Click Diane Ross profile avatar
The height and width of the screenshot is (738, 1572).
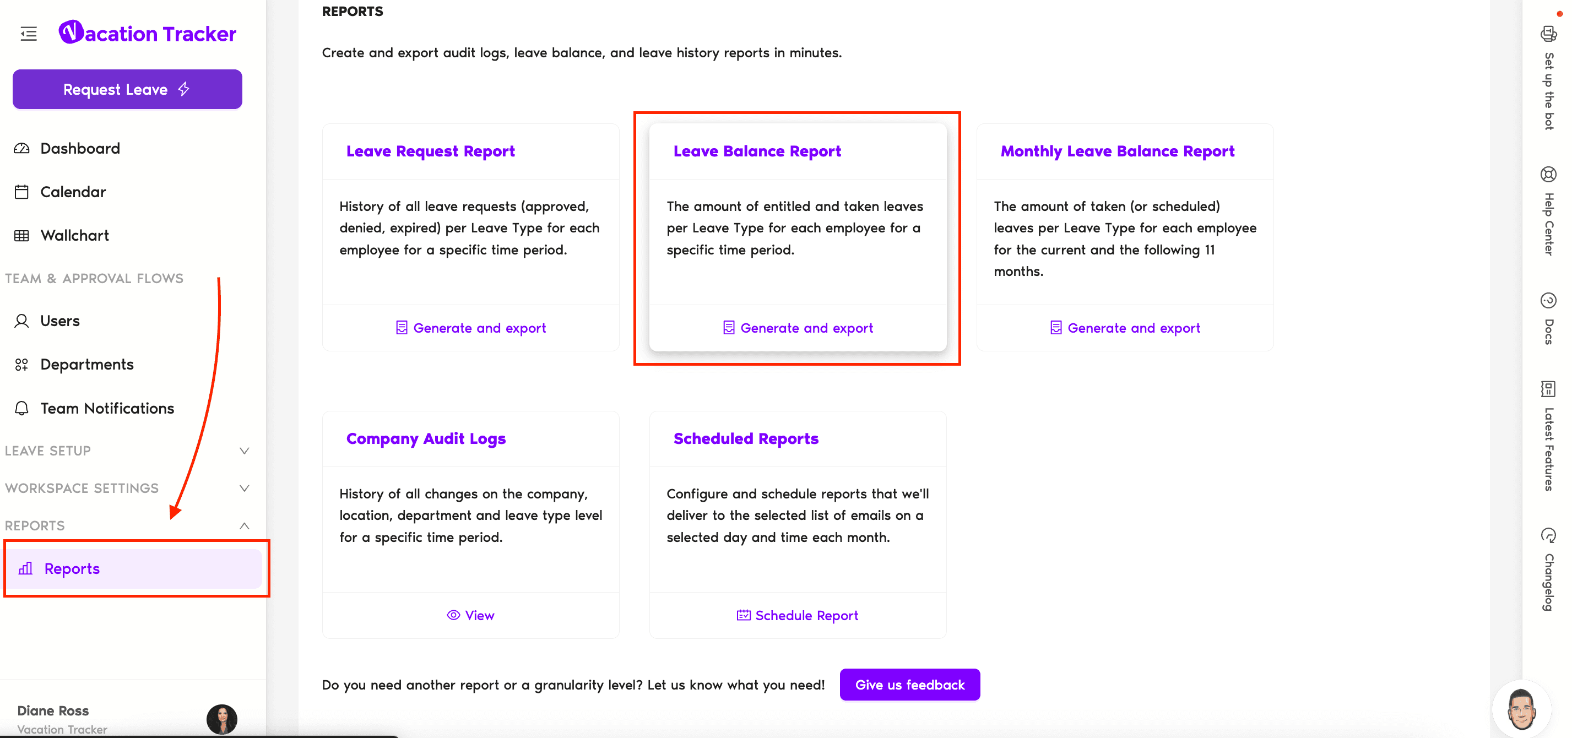pyautogui.click(x=221, y=719)
